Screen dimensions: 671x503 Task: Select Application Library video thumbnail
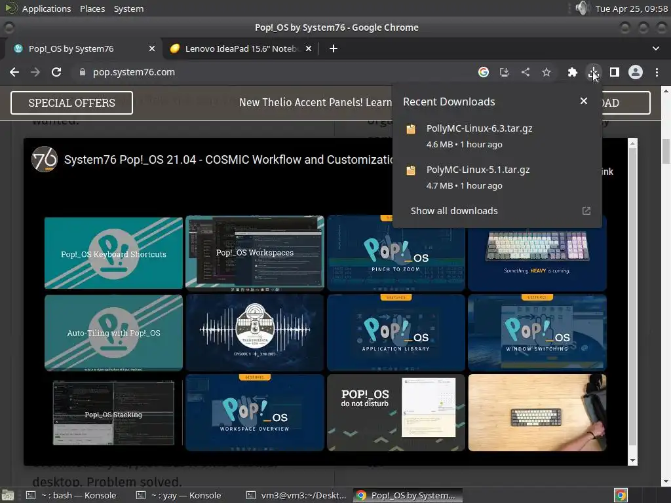tap(396, 333)
